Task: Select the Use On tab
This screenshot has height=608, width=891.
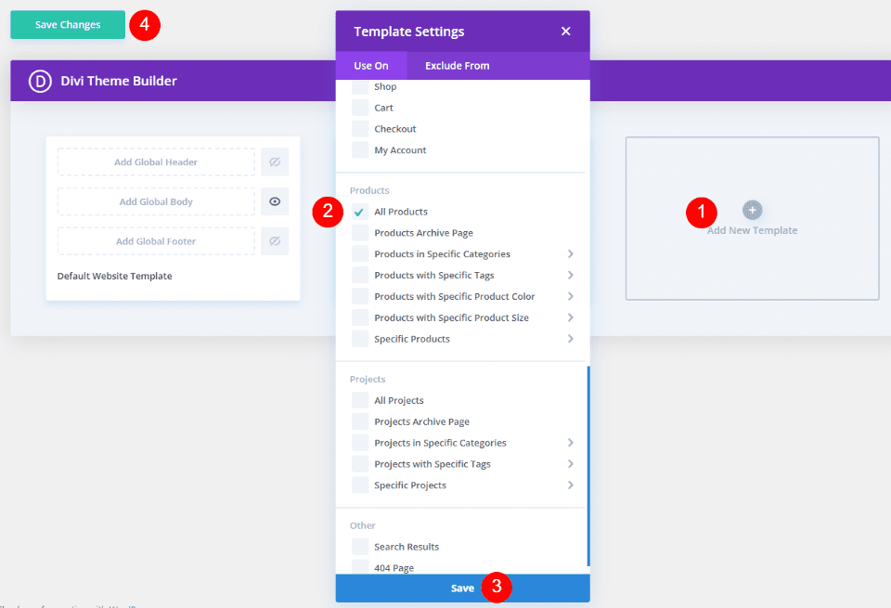Action: pyautogui.click(x=371, y=65)
